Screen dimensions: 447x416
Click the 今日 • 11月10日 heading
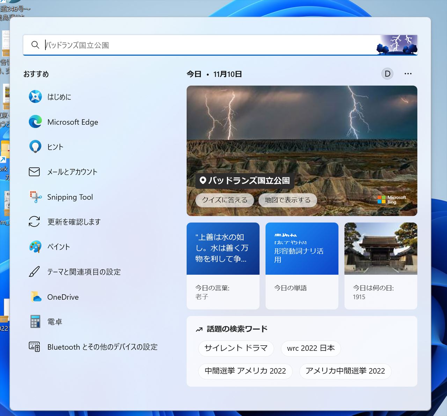click(x=214, y=74)
